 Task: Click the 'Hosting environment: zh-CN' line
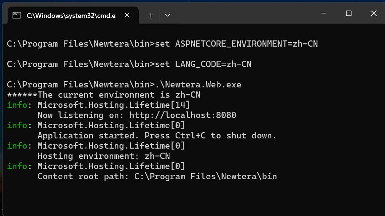point(103,156)
